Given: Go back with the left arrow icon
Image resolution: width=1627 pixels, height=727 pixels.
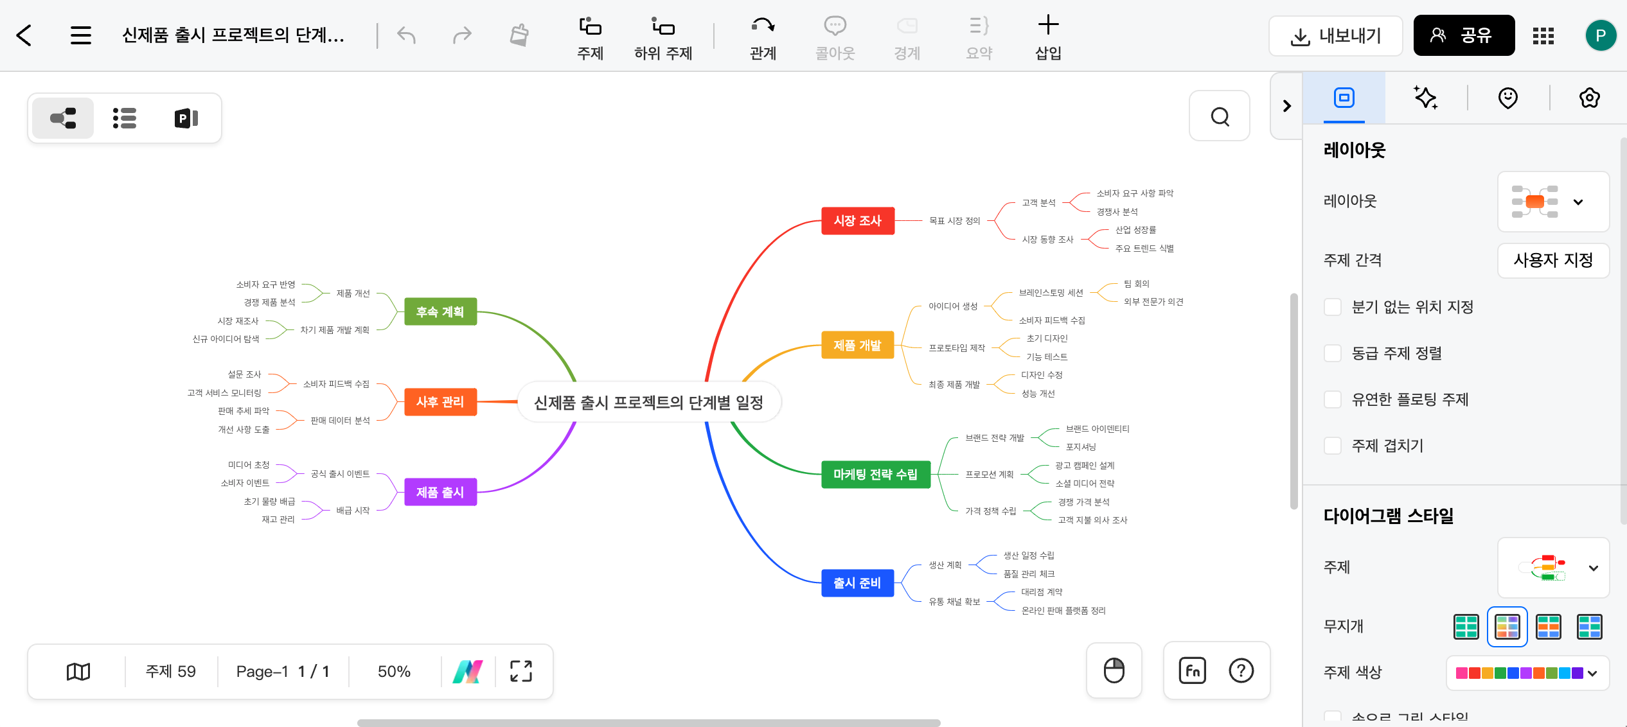Looking at the screenshot, I should click(24, 35).
